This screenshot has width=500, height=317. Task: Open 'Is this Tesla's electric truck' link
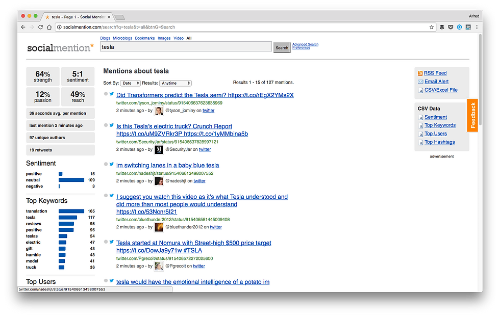pos(182,130)
